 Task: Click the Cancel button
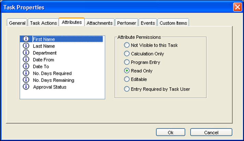(211, 132)
